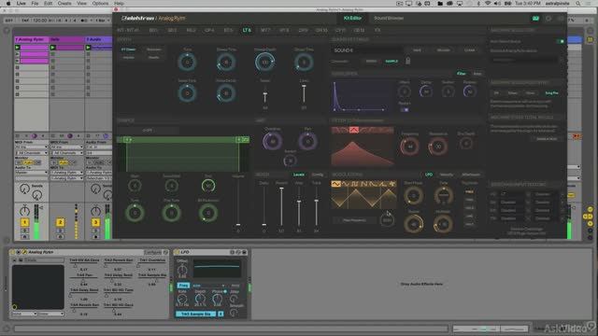
Task: Open the LFO destination dropdown
Action: pos(355,220)
